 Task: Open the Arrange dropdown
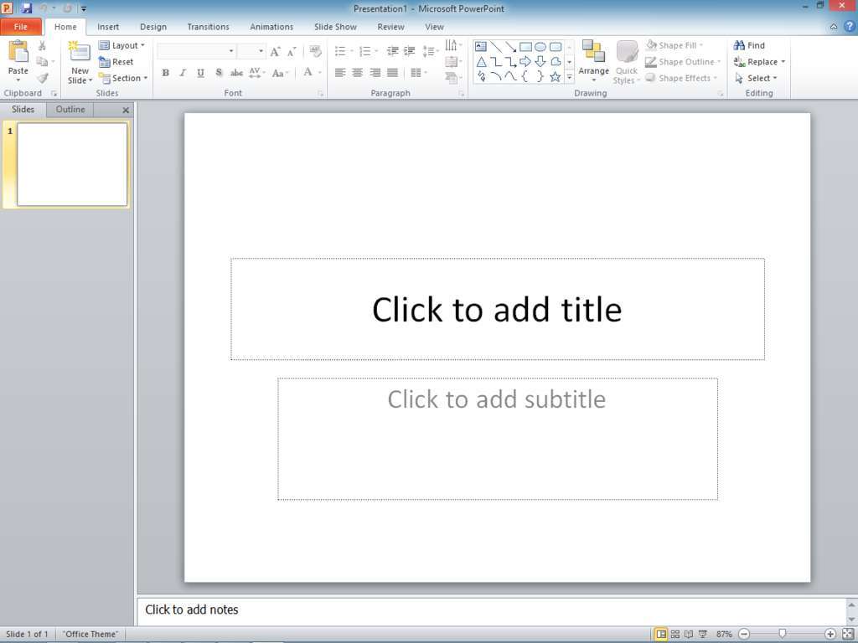(594, 62)
